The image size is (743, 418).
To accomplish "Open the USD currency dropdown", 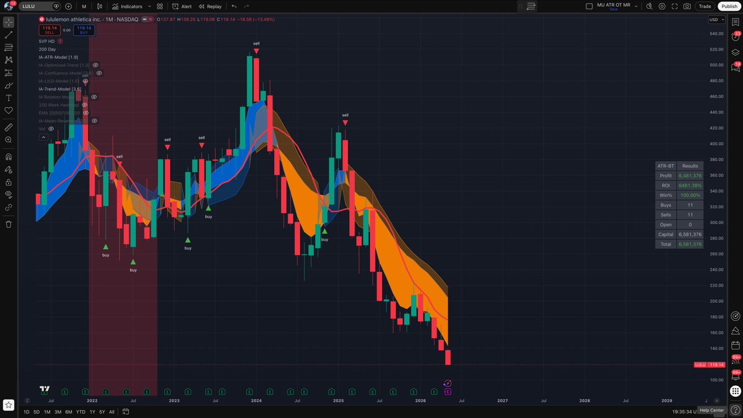I will coord(715,19).
